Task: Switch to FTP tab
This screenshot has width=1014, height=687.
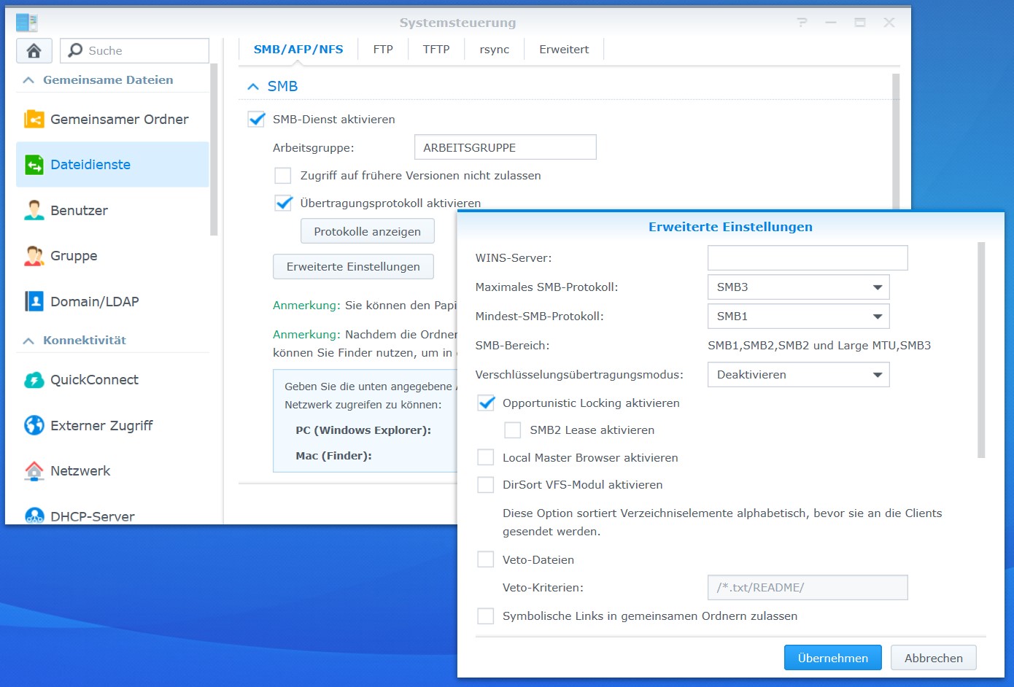Action: tap(383, 50)
